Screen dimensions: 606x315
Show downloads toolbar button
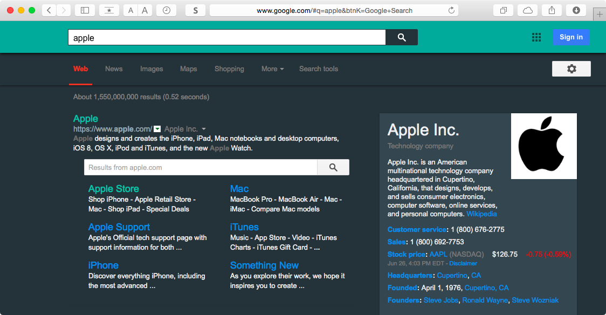(576, 10)
